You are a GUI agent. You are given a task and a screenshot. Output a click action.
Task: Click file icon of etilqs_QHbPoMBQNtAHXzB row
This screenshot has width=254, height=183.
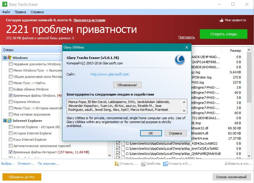(124, 154)
